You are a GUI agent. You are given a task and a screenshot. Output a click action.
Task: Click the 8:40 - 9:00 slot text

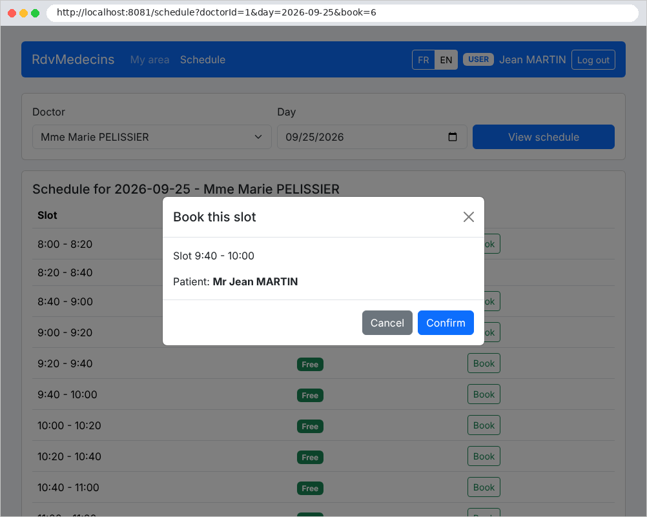pyautogui.click(x=65, y=301)
